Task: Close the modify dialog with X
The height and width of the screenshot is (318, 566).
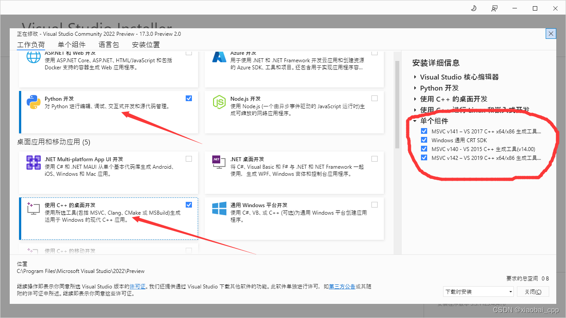Action: point(551,34)
